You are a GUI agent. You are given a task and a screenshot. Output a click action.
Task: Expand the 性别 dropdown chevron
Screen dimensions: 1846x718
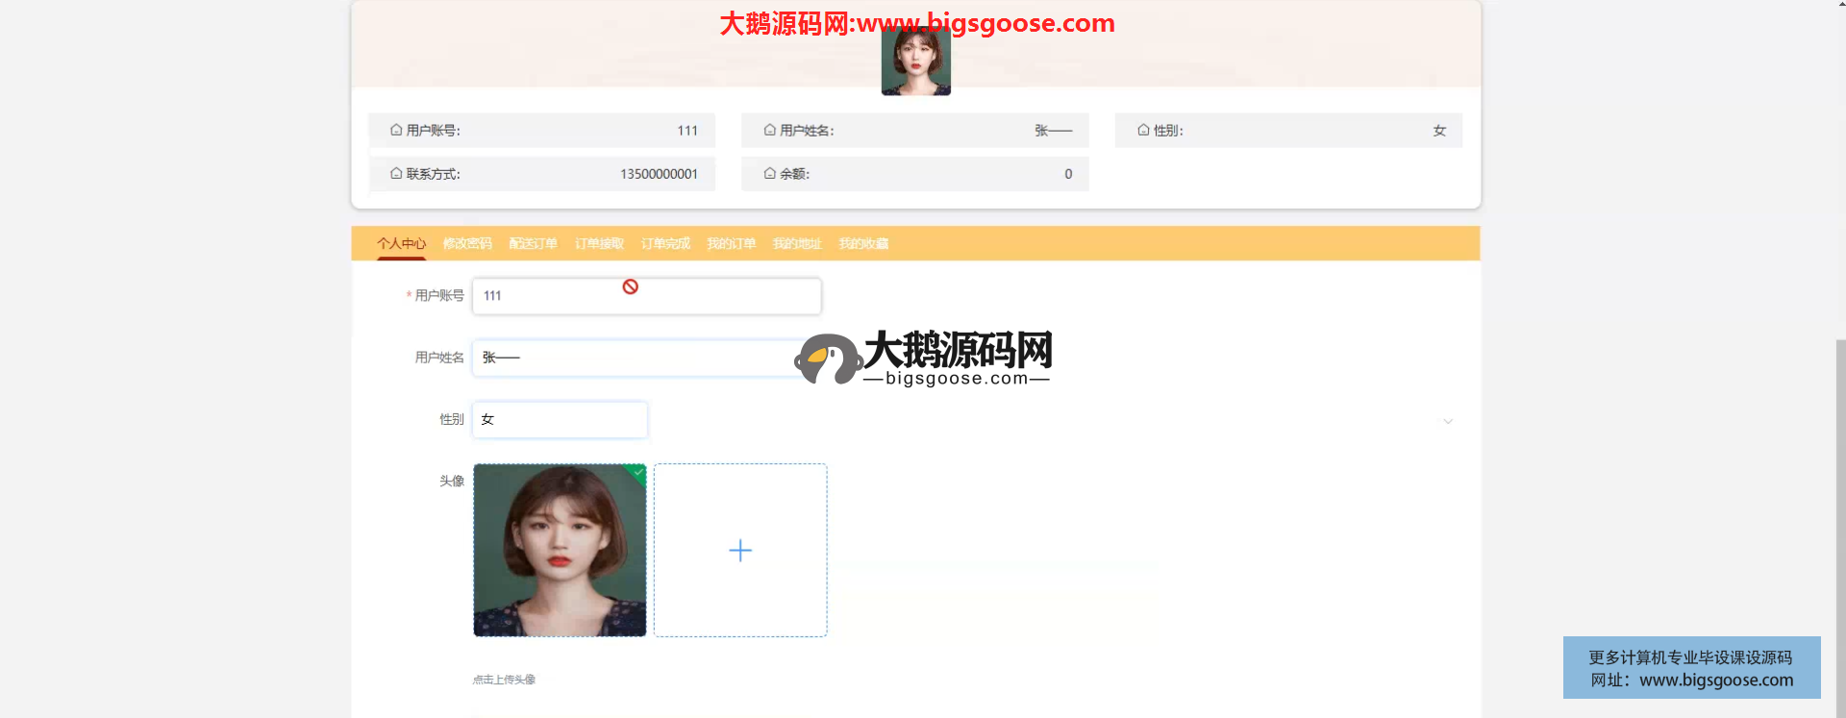[1447, 421]
